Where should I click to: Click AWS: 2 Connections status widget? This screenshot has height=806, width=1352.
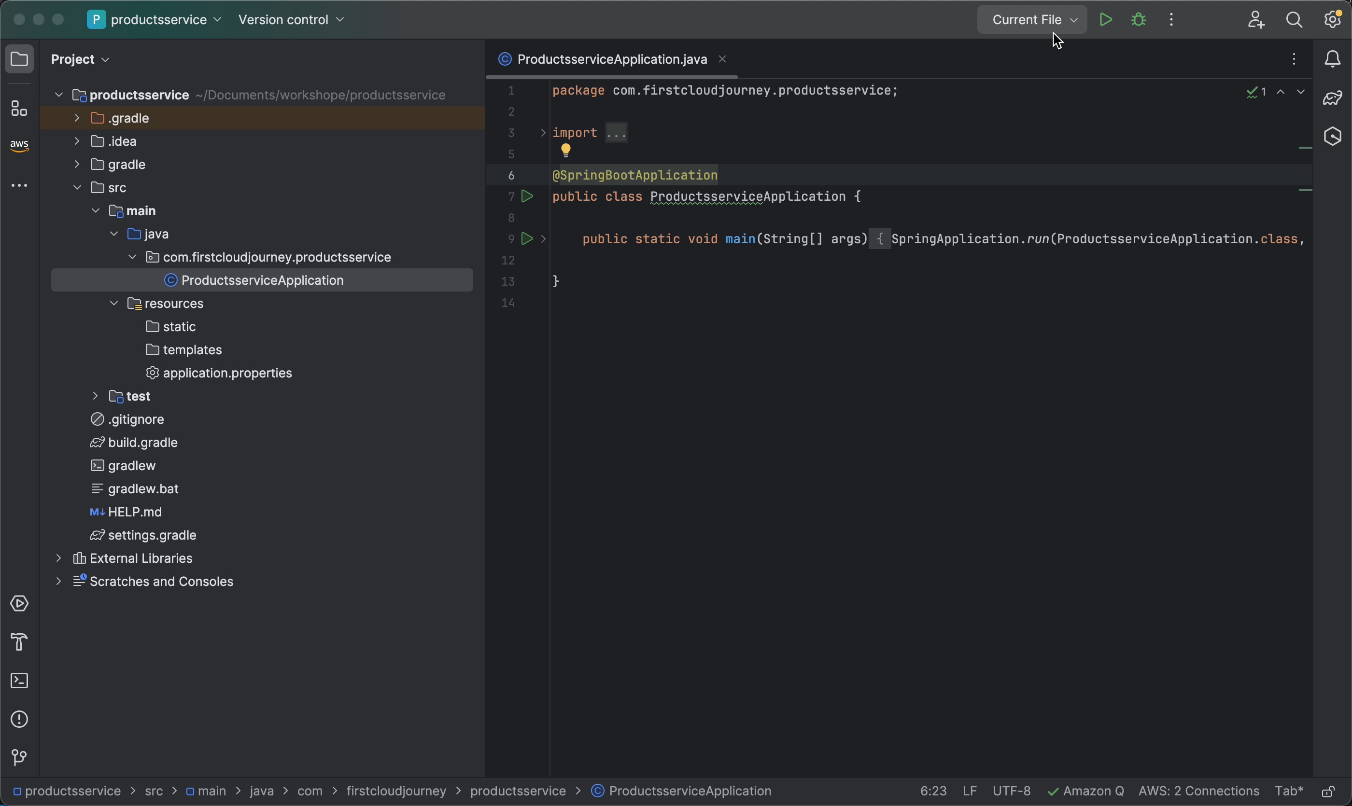tap(1199, 791)
